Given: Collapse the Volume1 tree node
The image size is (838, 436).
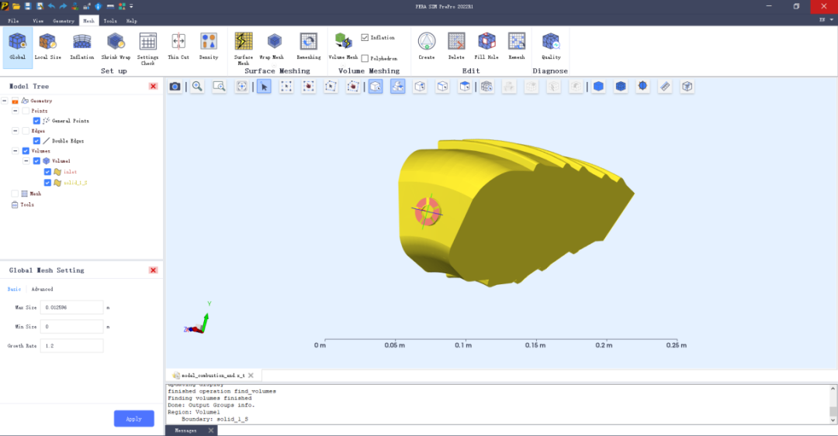Looking at the screenshot, I should tap(26, 160).
